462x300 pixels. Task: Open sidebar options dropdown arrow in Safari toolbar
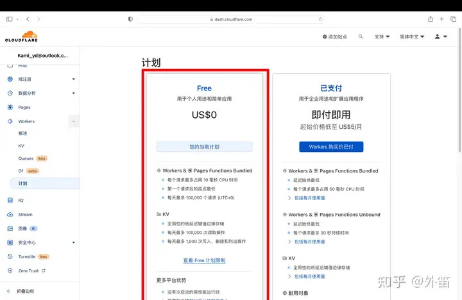pyautogui.click(x=17, y=19)
